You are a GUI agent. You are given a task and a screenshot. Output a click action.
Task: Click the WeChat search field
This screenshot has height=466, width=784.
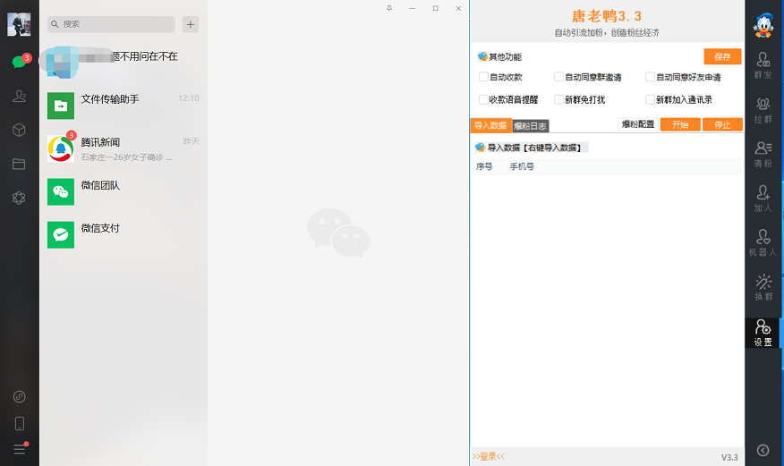[x=111, y=24]
